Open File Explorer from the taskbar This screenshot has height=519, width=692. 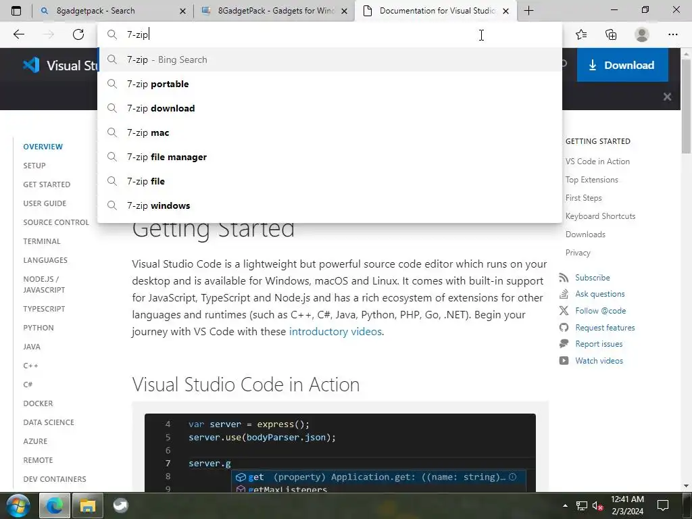(88, 505)
